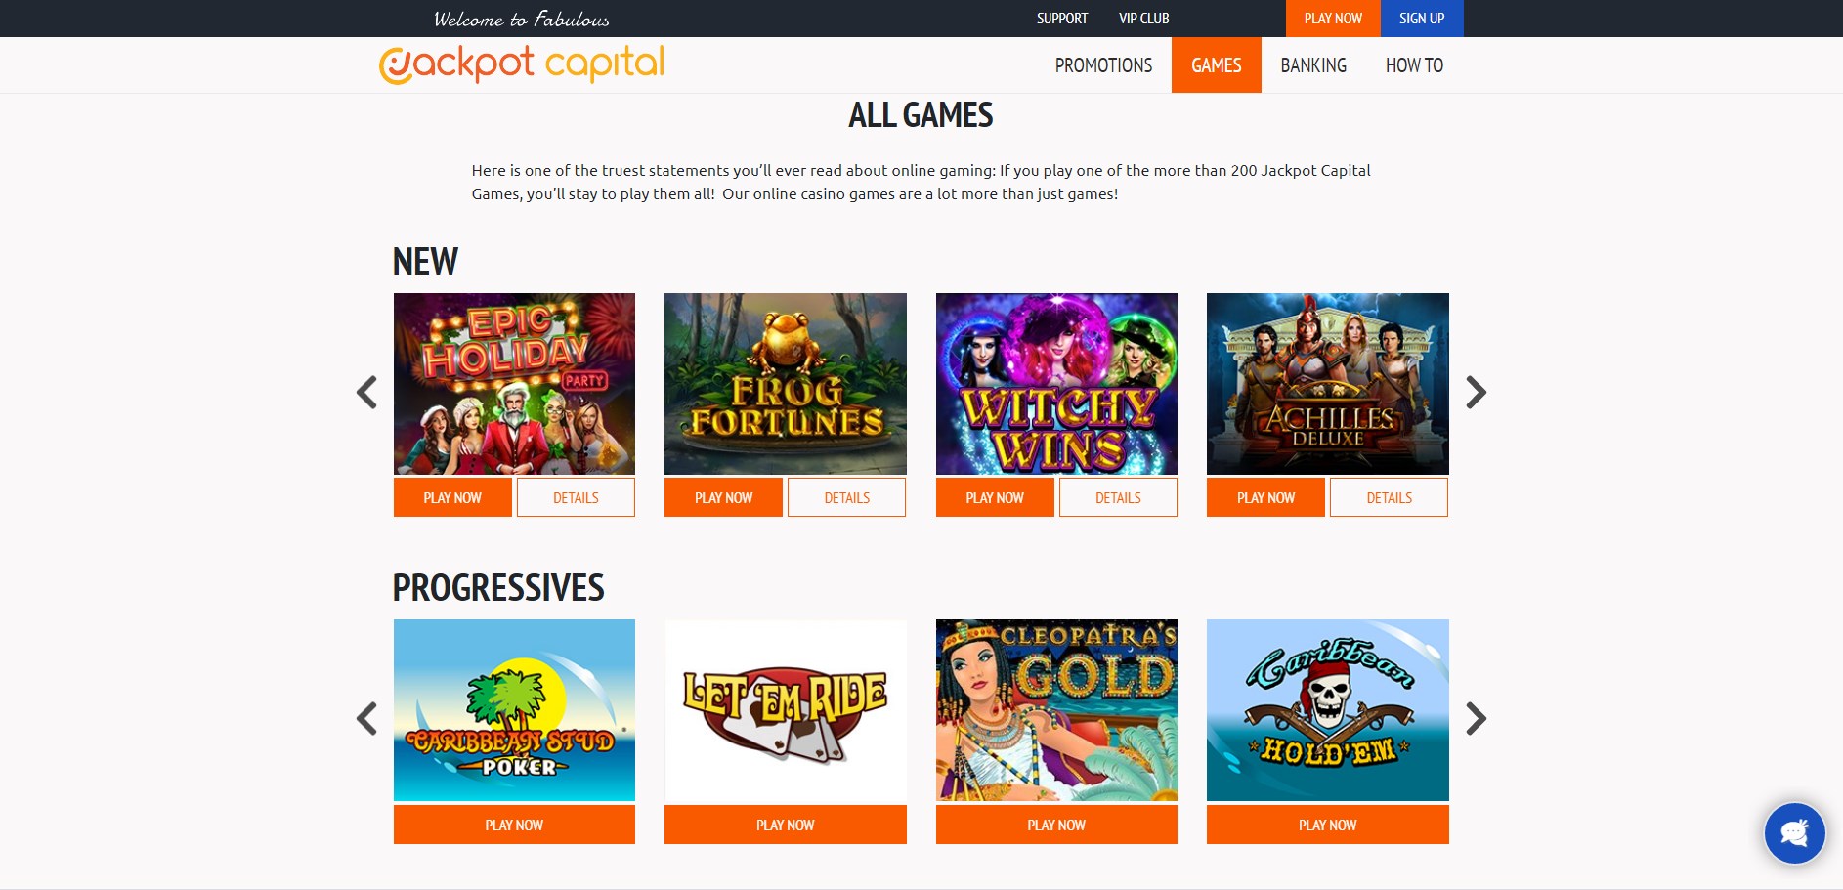View Details for Achilles Deluxe

coord(1389,497)
